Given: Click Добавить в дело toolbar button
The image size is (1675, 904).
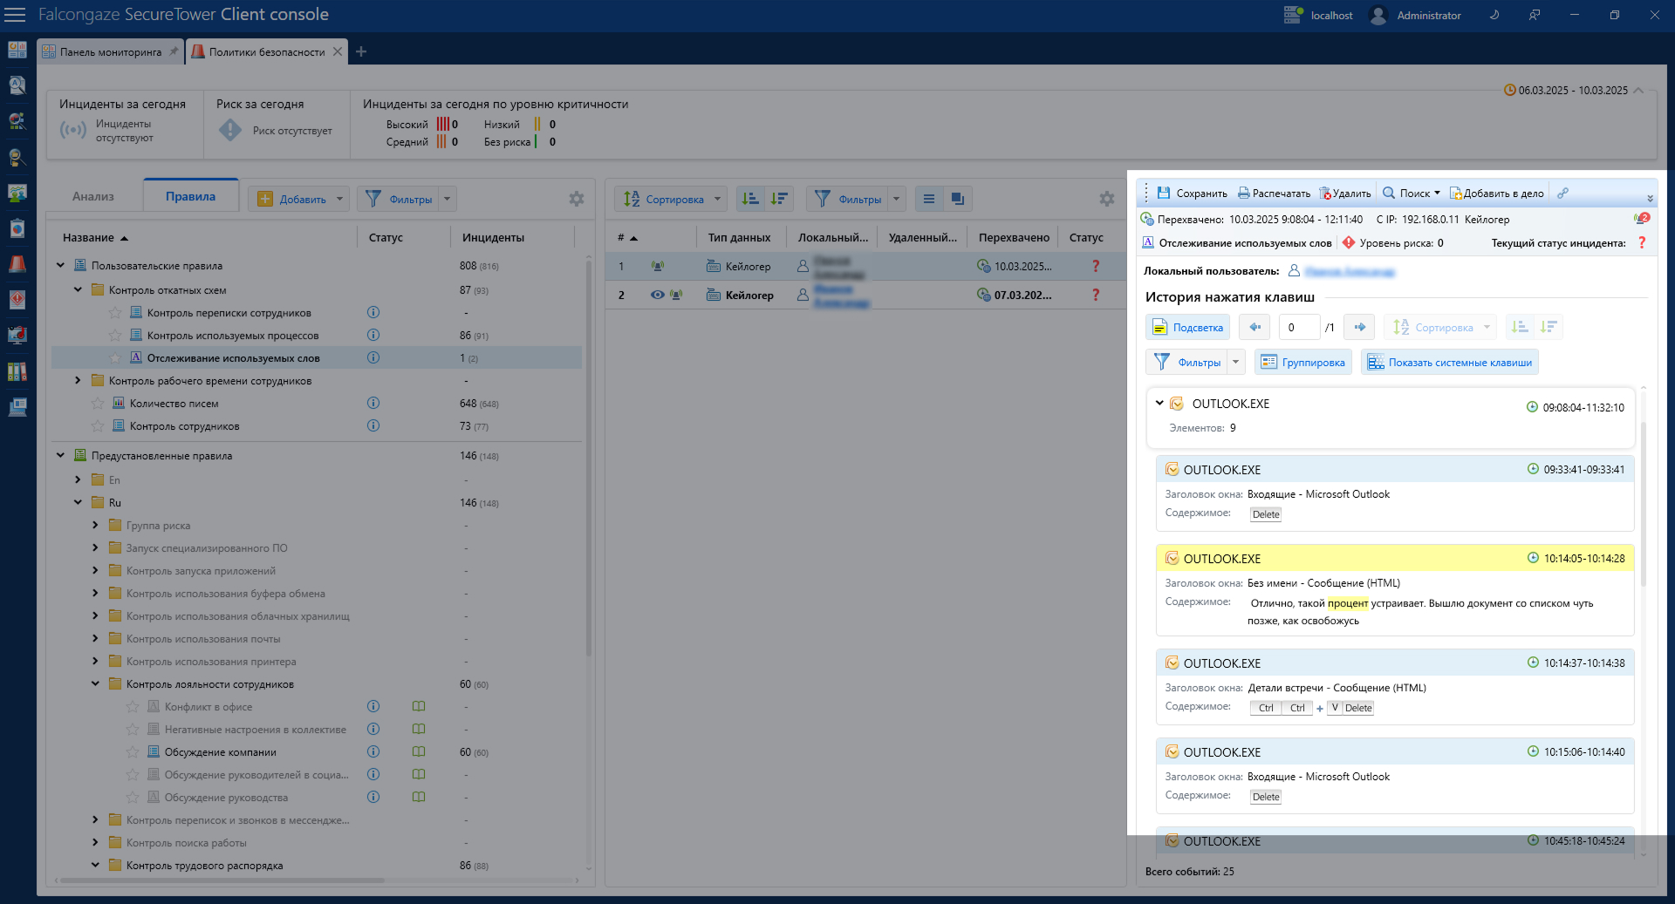Looking at the screenshot, I should pyautogui.click(x=1497, y=194).
